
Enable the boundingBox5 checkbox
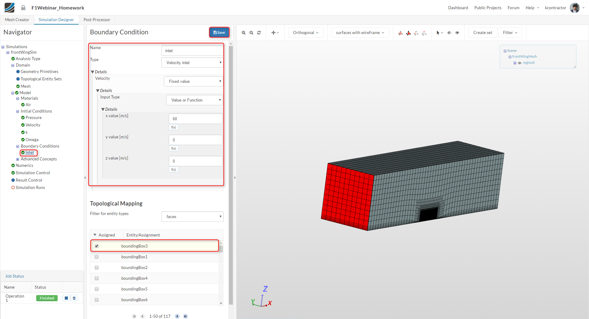click(x=97, y=289)
